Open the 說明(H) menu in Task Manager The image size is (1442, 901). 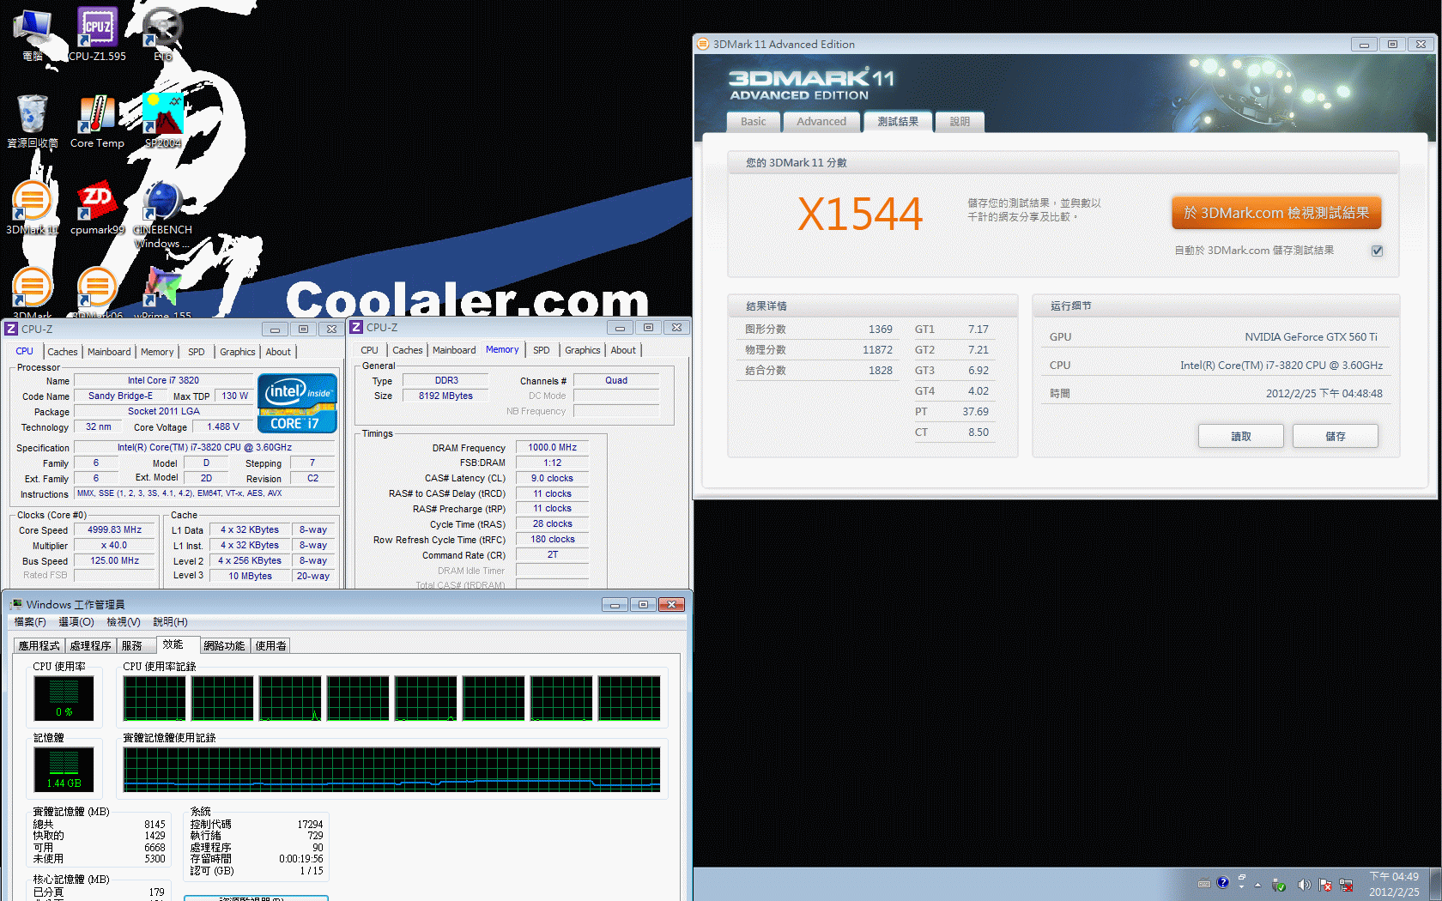[x=170, y=622]
